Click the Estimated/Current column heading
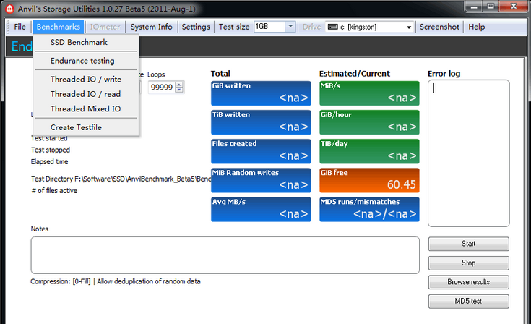This screenshot has width=531, height=324. pos(355,74)
